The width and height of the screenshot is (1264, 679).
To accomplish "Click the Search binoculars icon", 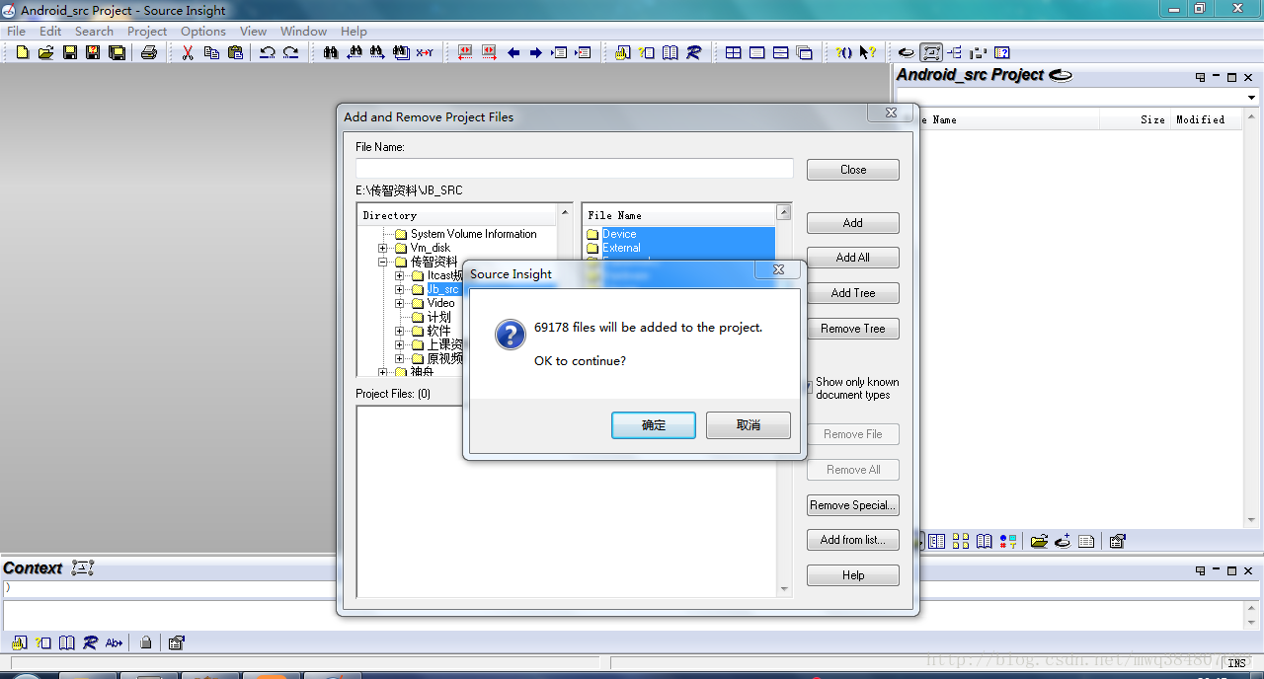I will pos(331,52).
